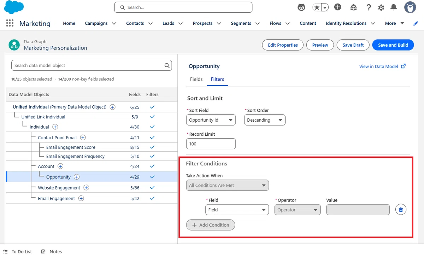The width and height of the screenshot is (424, 257).
Task: Open the More navigation dropdown
Action: tap(395, 23)
